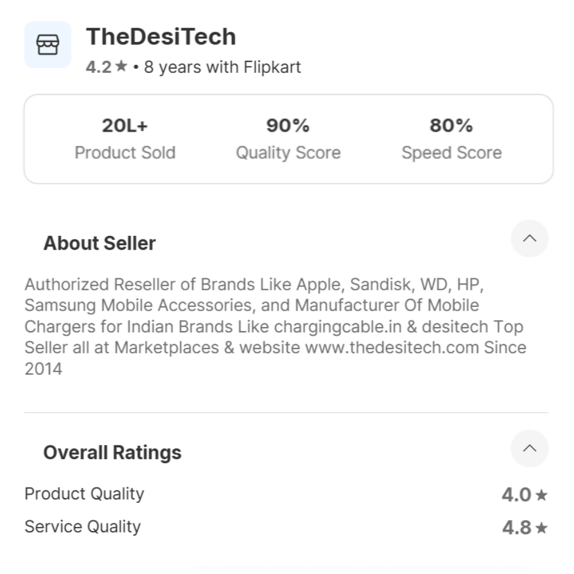Click the 4.8 service quality value
This screenshot has width=574, height=574.
(x=516, y=528)
